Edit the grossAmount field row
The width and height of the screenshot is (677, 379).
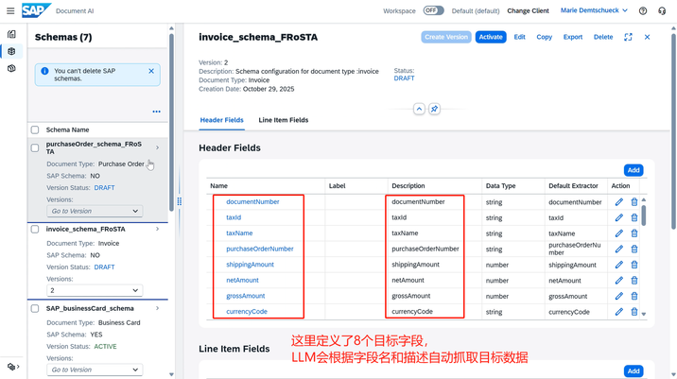point(618,296)
